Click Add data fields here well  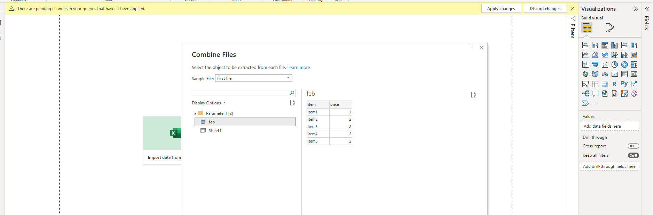point(609,126)
